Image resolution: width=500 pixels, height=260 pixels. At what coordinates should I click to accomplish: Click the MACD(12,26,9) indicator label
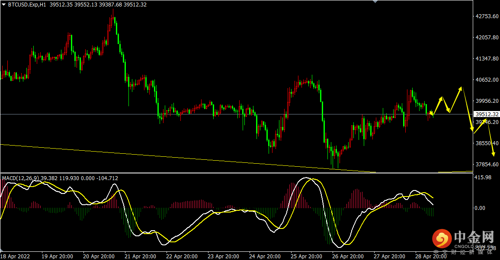point(20,178)
